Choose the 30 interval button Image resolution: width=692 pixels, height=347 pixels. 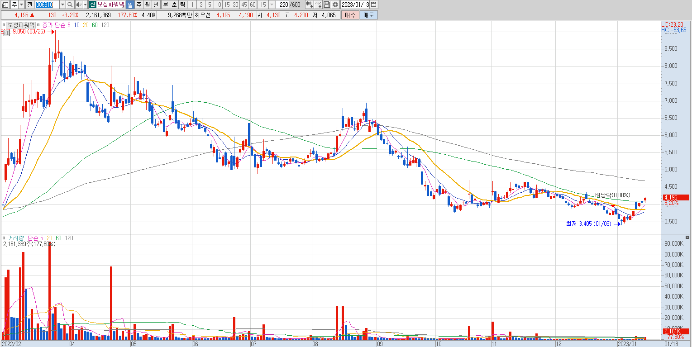tap(236, 5)
